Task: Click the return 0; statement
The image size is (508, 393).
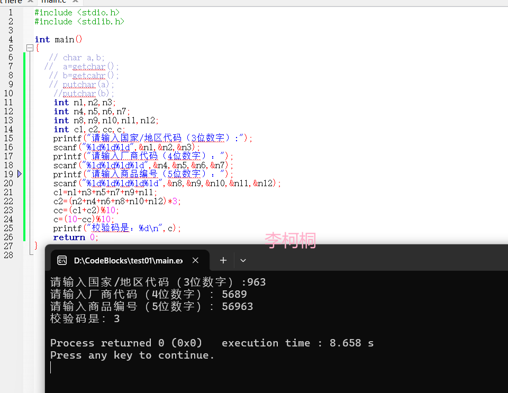Action: [76, 237]
